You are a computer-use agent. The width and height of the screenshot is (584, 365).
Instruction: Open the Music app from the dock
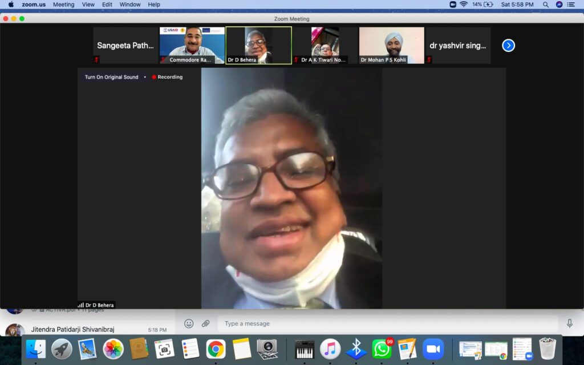pos(330,348)
